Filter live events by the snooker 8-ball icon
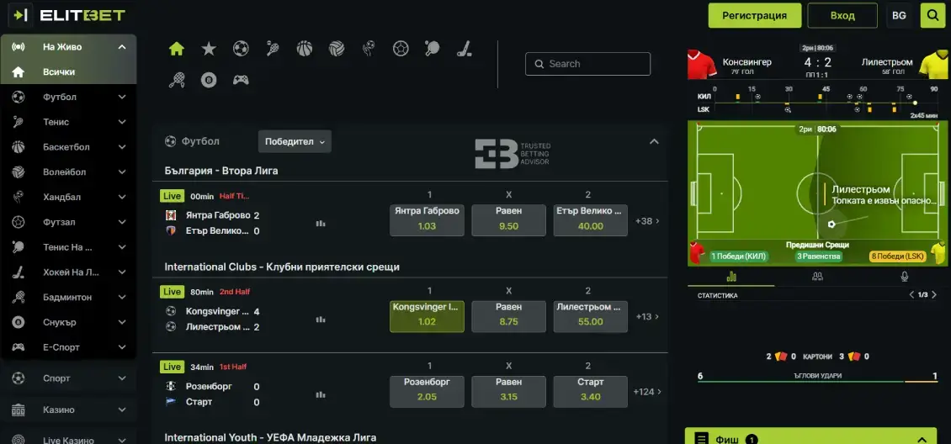 point(209,80)
